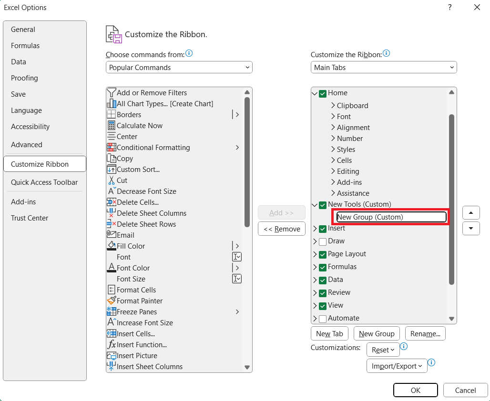The image size is (490, 401).
Task: Click the info icon next to Import/Export
Action: (431, 362)
